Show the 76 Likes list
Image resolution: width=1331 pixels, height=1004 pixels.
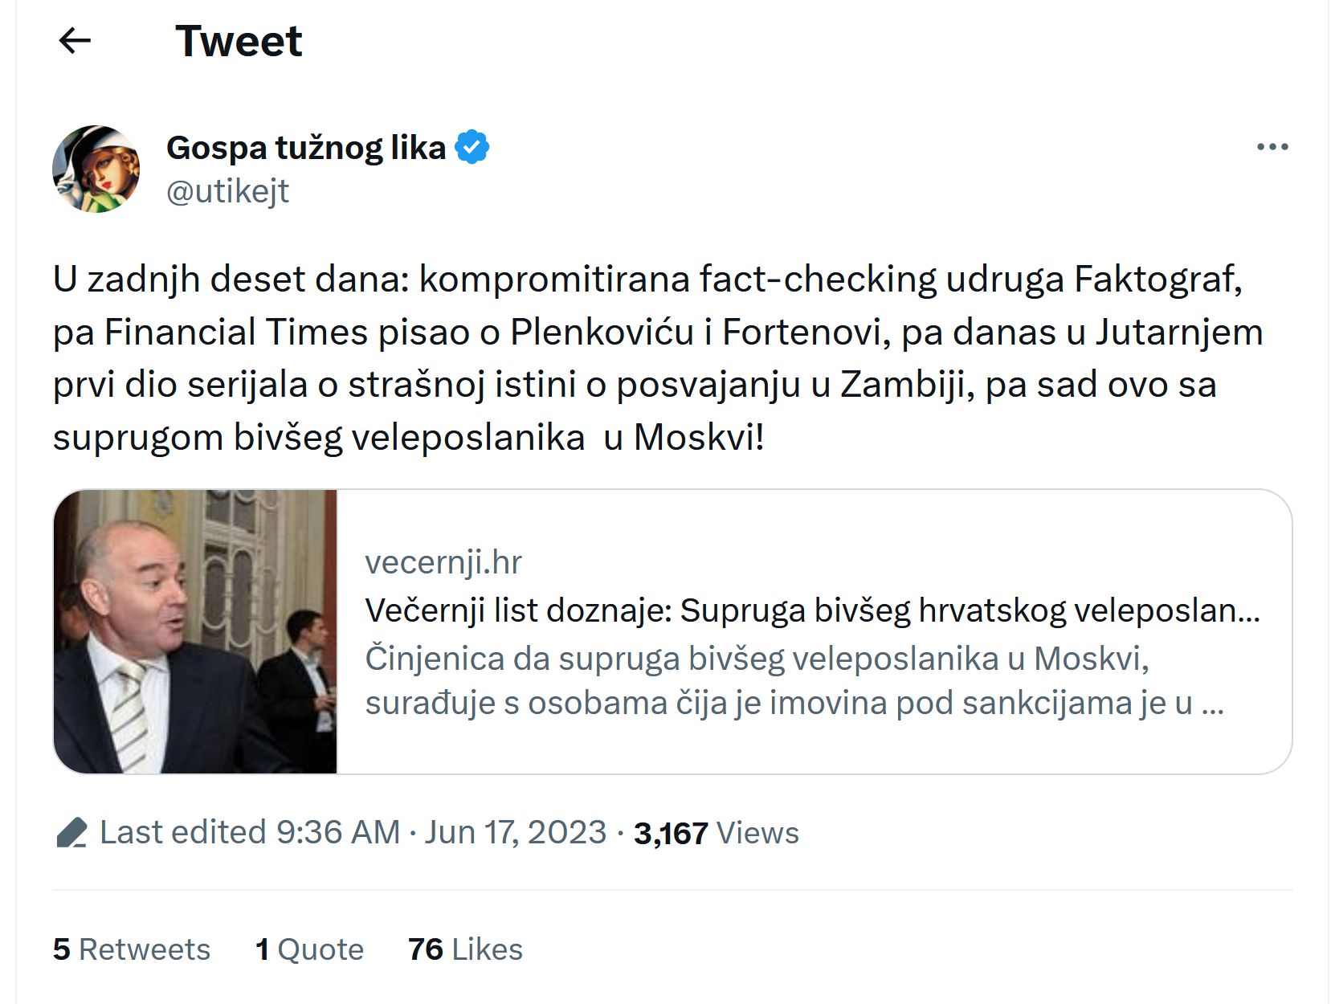tap(465, 949)
